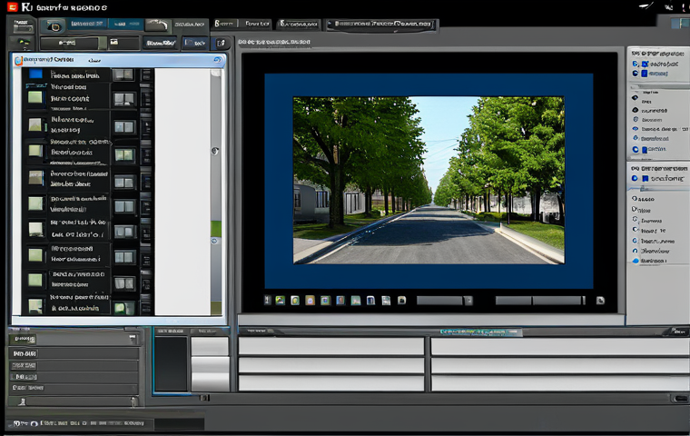Click the portrait photo icon under the preview
The image size is (690, 436).
tap(340, 301)
